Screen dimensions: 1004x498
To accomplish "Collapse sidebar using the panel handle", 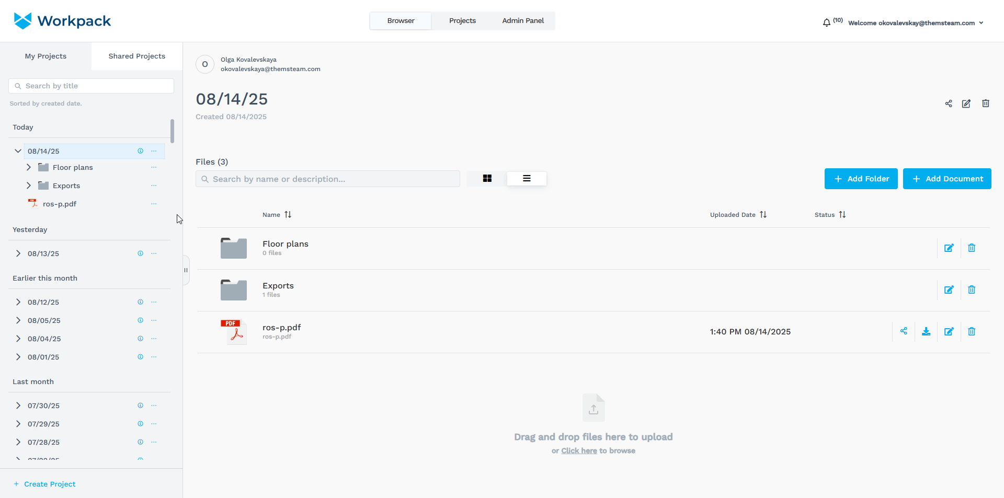I will (186, 270).
